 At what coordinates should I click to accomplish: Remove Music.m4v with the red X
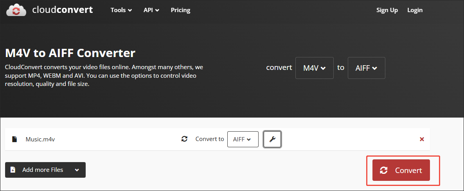pyautogui.click(x=422, y=139)
